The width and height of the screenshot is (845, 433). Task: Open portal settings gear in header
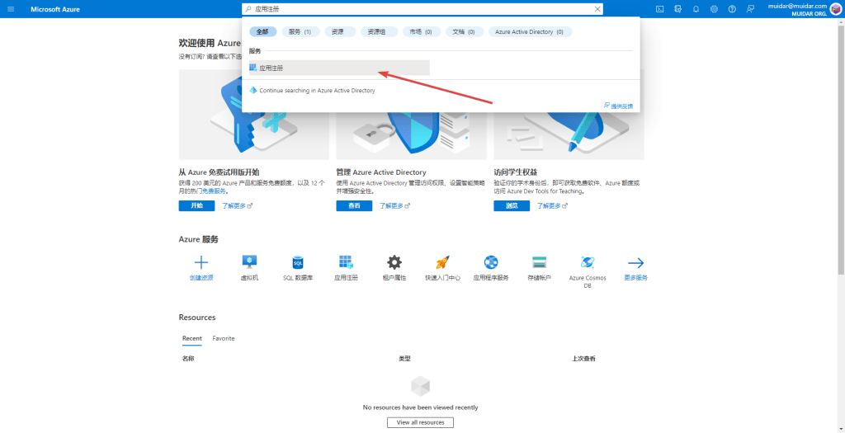(x=714, y=9)
